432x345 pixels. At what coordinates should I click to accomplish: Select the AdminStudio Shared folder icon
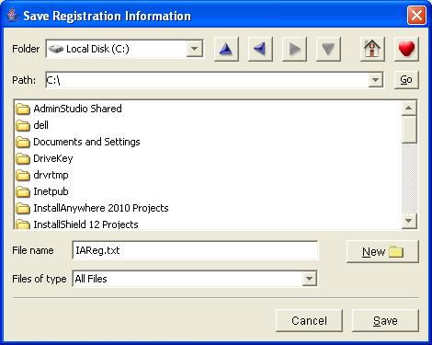pos(23,109)
